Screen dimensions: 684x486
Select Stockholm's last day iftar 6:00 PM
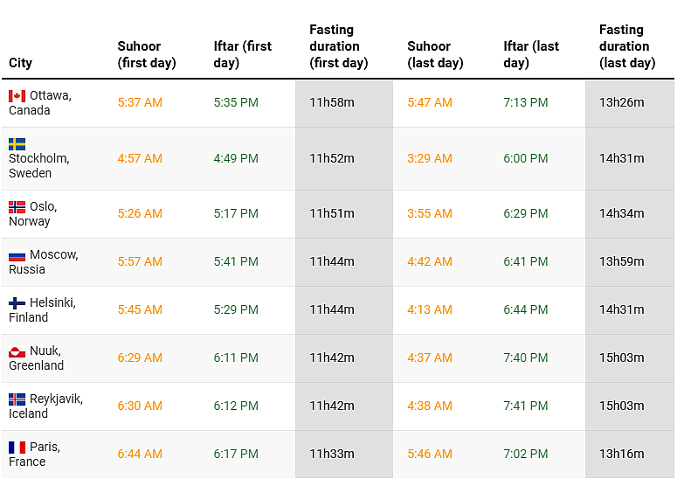(526, 159)
